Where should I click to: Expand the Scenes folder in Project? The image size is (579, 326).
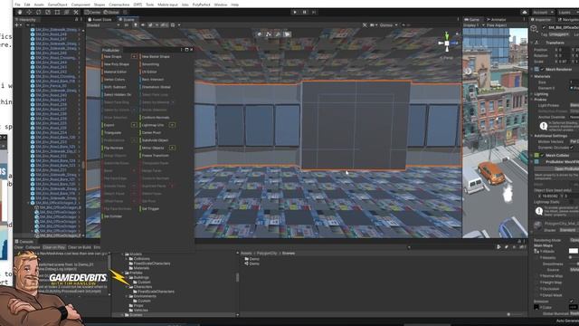coord(123,315)
